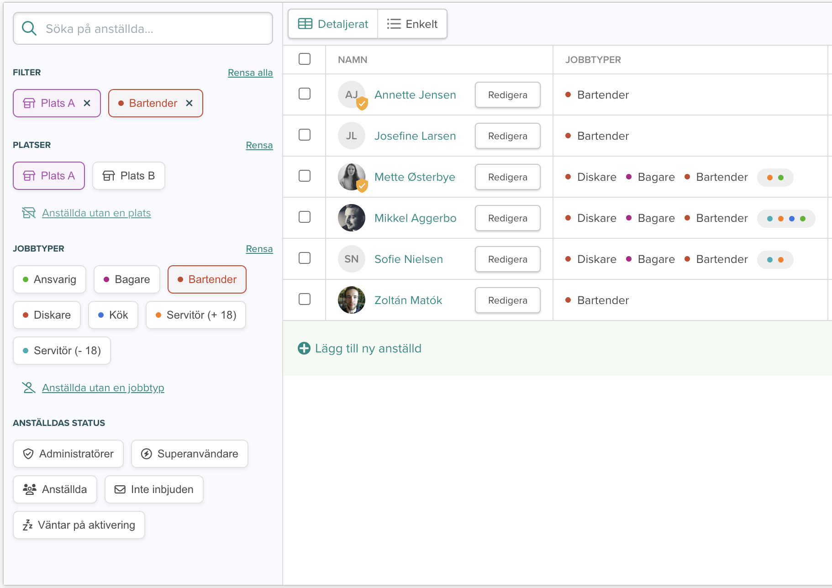The width and height of the screenshot is (832, 588).
Task: Select the checkbox for Zoltán Matók
Action: pos(305,299)
